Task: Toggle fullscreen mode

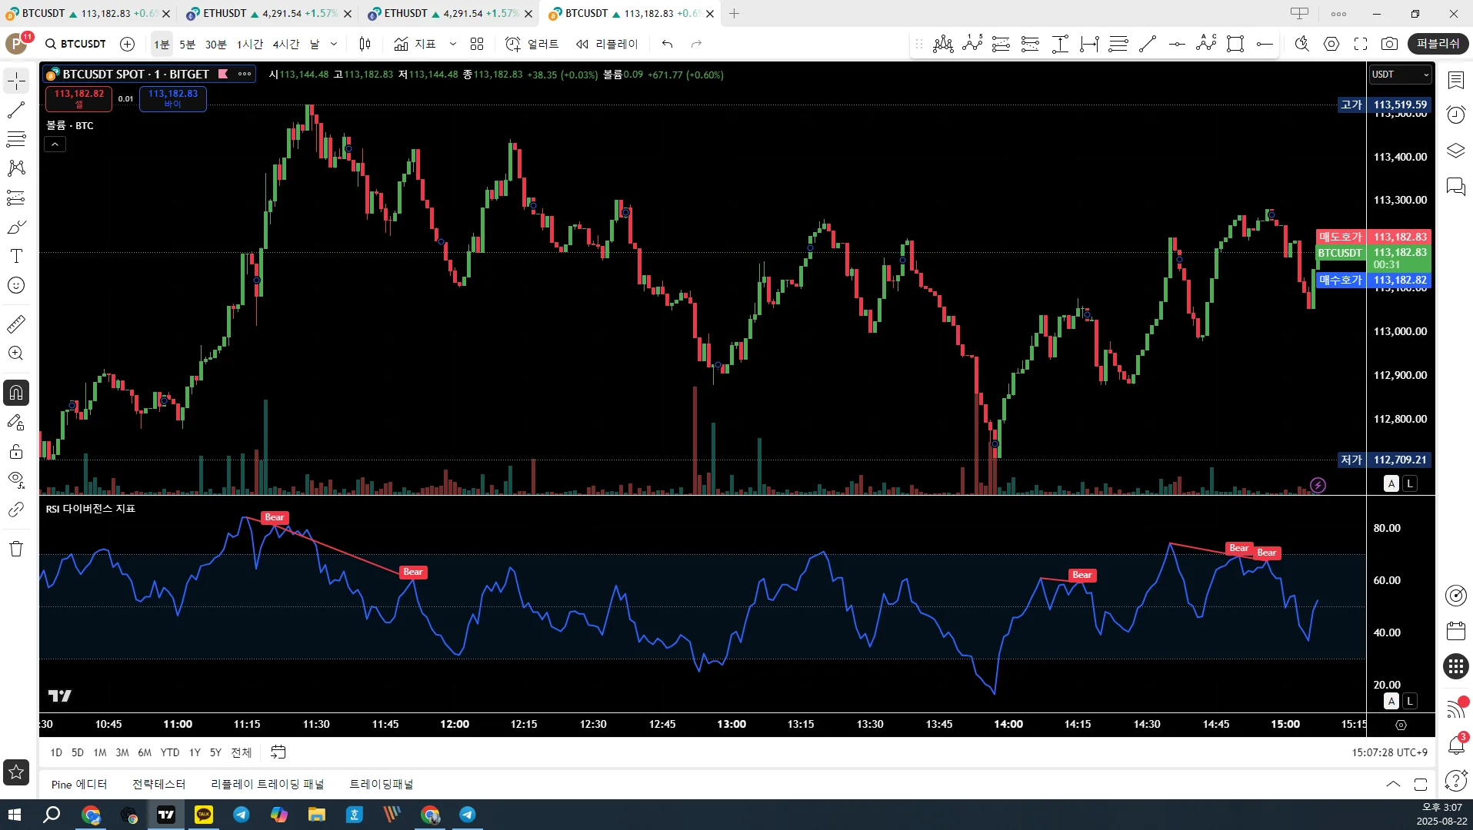Action: pos(1361,44)
